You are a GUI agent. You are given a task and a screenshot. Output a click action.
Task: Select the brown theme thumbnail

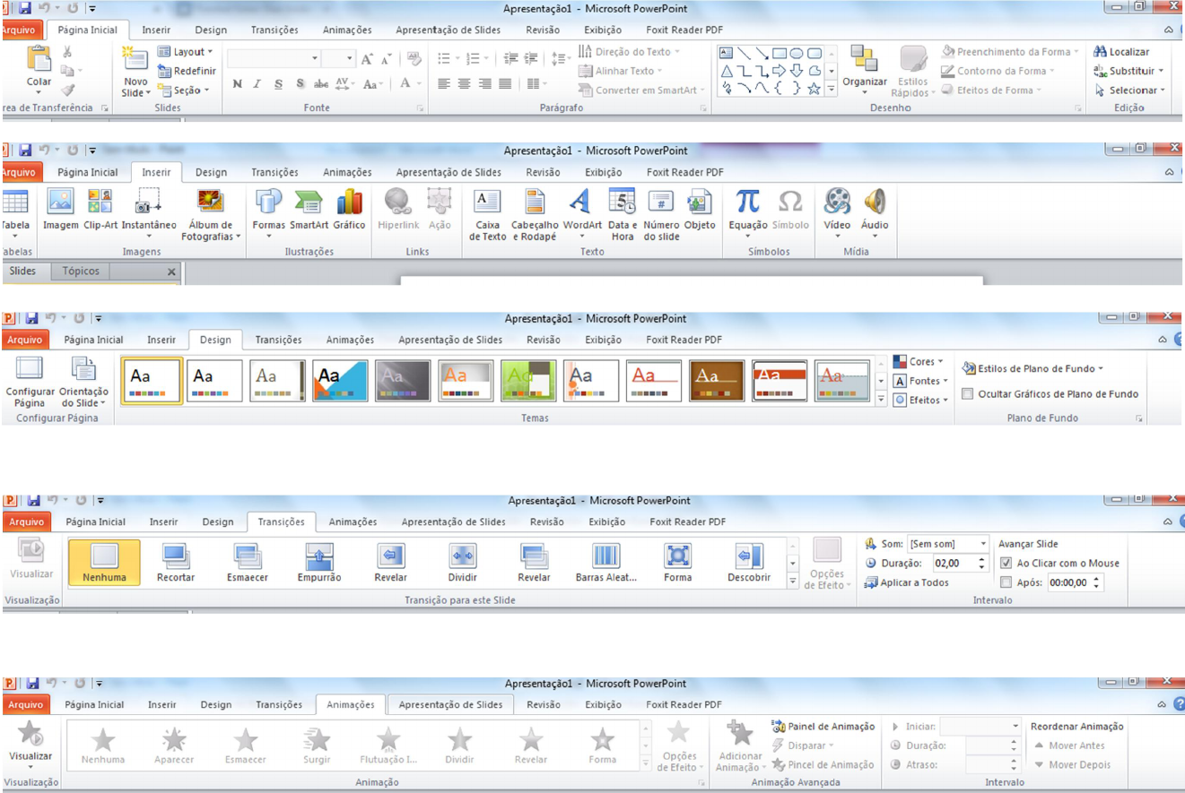pos(717,380)
